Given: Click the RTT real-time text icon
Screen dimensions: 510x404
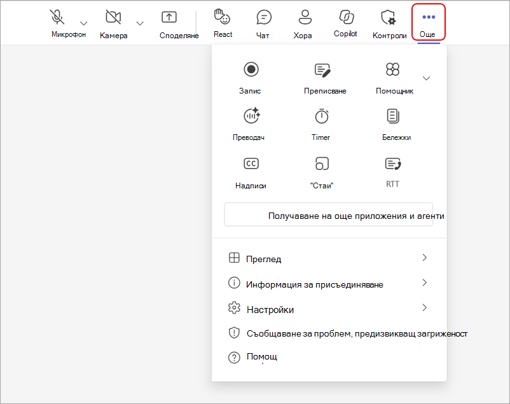Looking at the screenshot, I should pyautogui.click(x=393, y=164).
